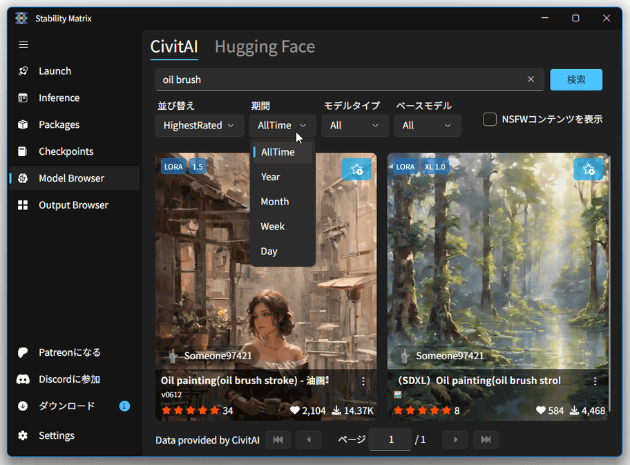Viewport: 630px width, 465px height.
Task: Open the Someone97421 creator on the XL 1.0 card
Action: click(x=443, y=356)
